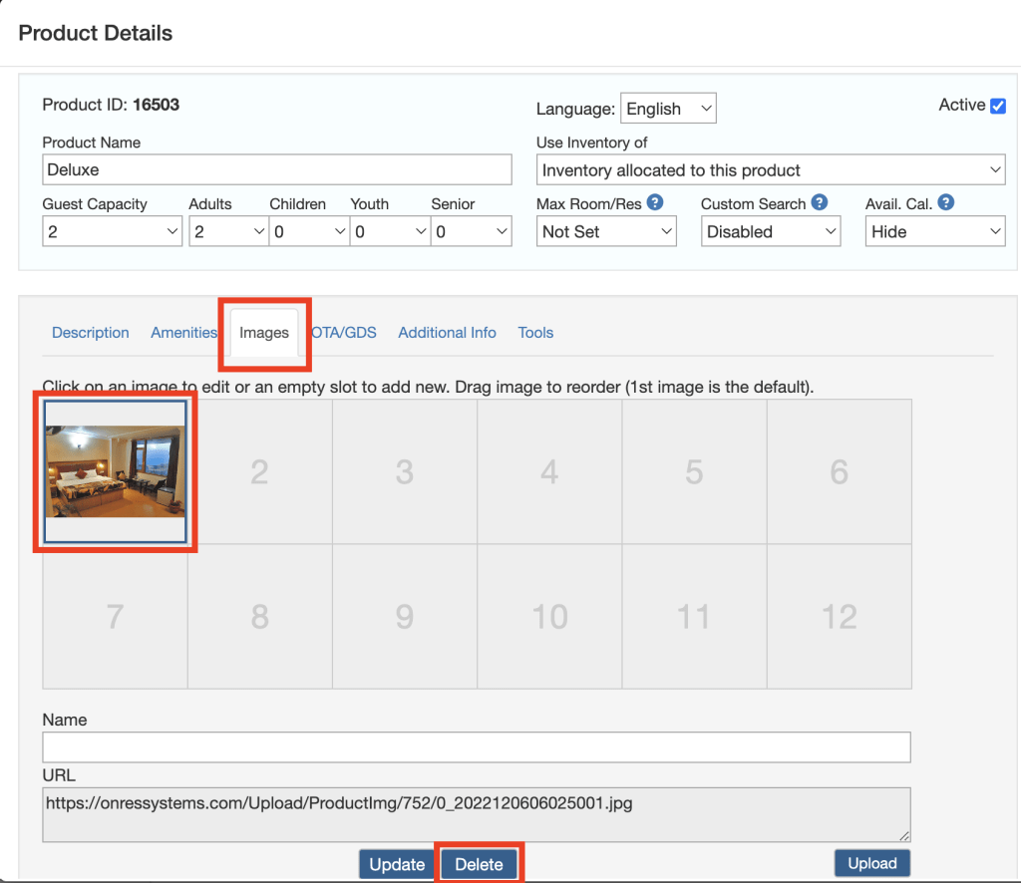The image size is (1021, 883).
Task: Click help icon next to Avail. Cal.
Action: [x=946, y=202]
